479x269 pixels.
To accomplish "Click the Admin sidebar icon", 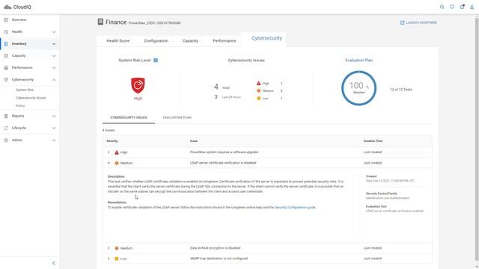I will pos(6,140).
